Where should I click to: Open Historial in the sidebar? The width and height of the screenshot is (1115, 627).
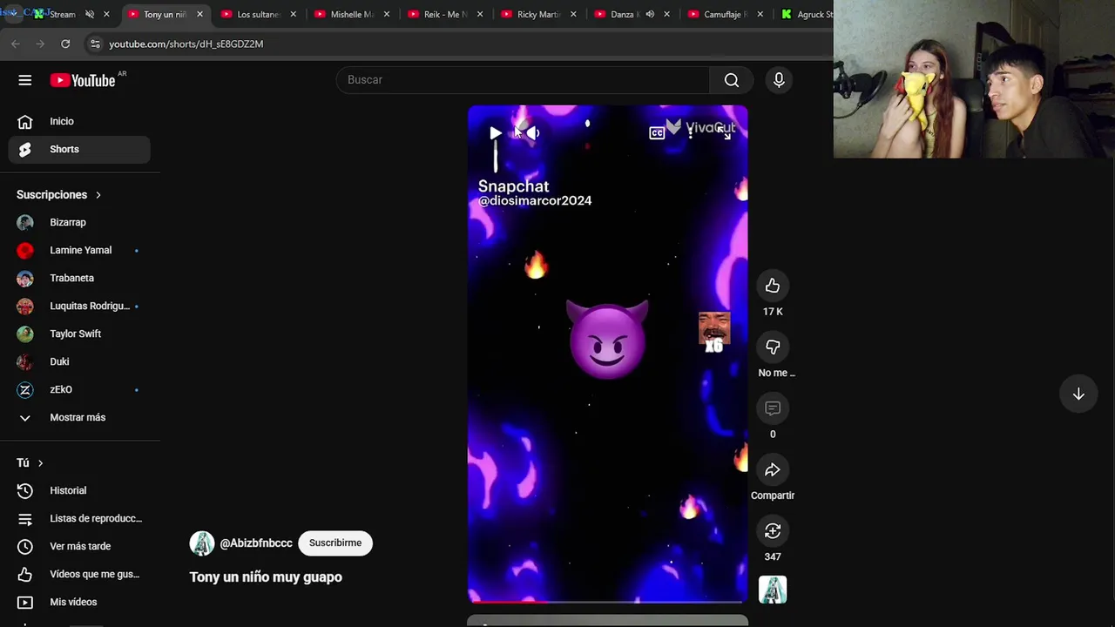(79, 490)
